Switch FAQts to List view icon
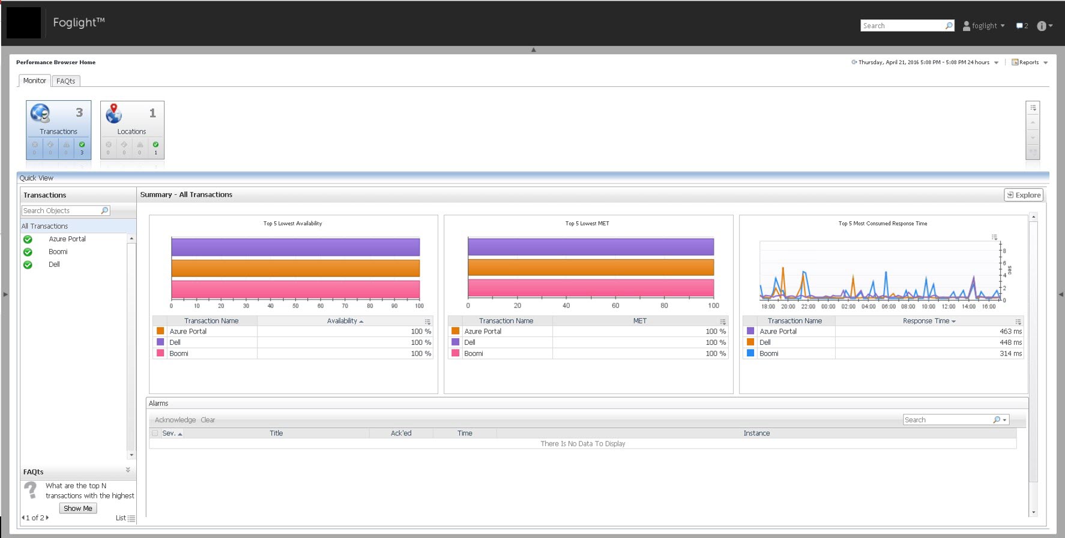 pos(131,518)
